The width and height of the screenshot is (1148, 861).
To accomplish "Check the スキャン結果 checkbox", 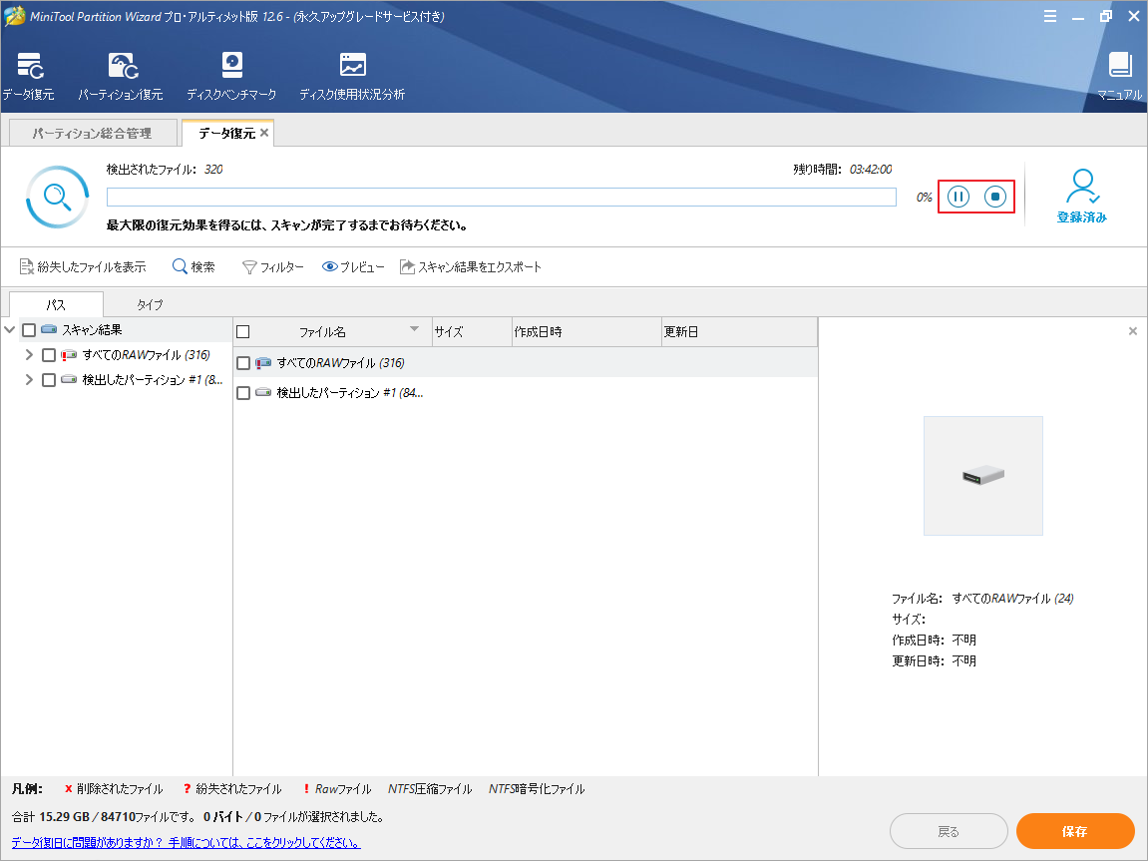I will pos(29,330).
